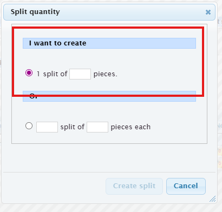Click the 'split of' label in second option
Image resolution: width=222 pixels, height=212 pixels.
click(x=72, y=127)
